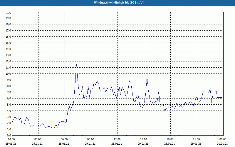235x147 pixels.
Task: Click the 09:00 time axis label
Action: (91, 139)
